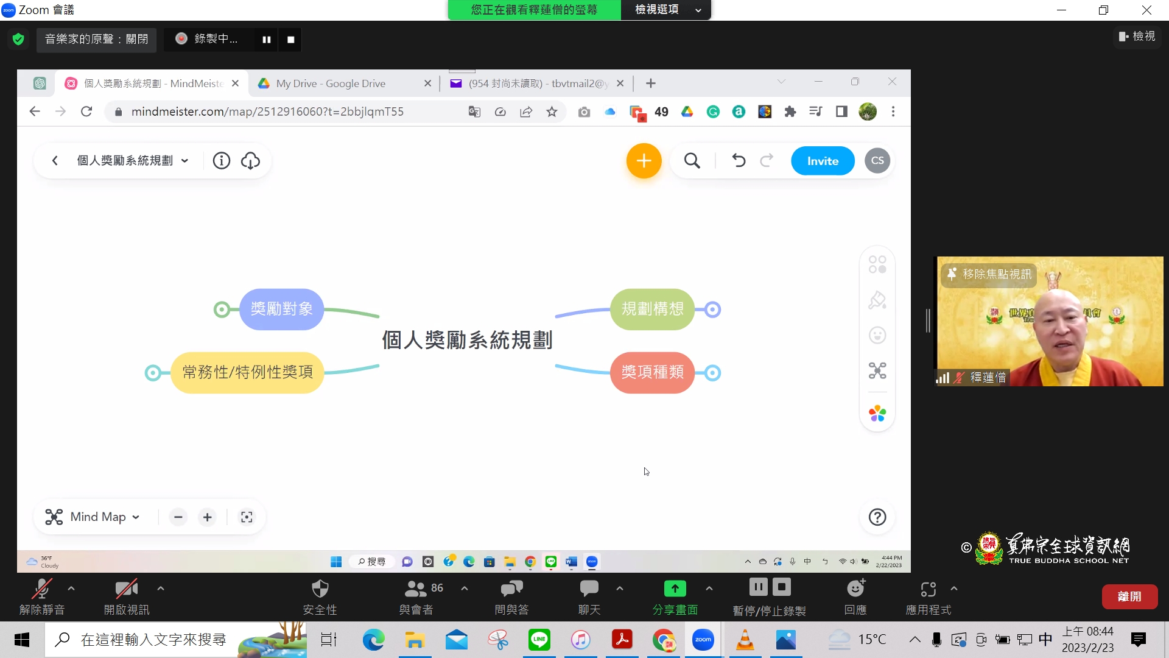Click the leave meeting button
Screen dimensions: 1169x658
(1129, 596)
